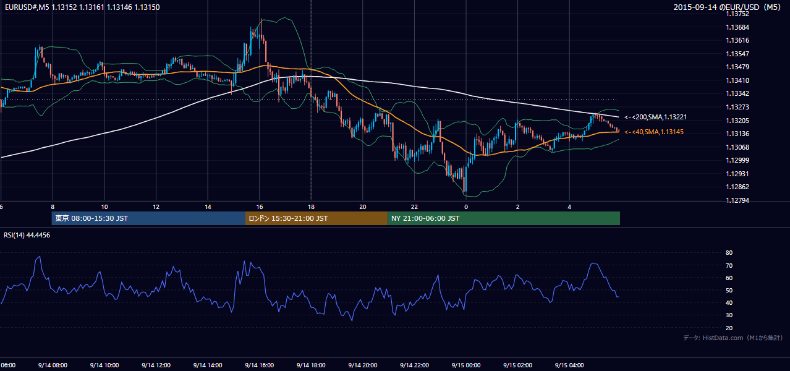Click the 9/14 22:00 time label
Viewport: 790px width, 371px height.
click(x=414, y=365)
